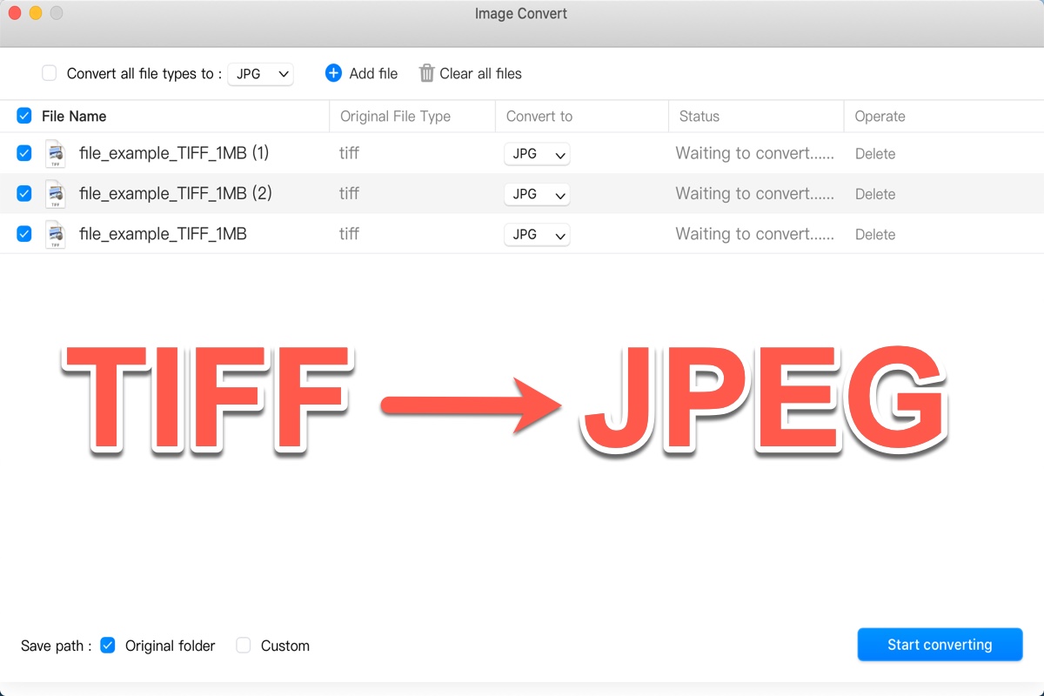Open Convert to dropdown for third file

pyautogui.click(x=537, y=234)
